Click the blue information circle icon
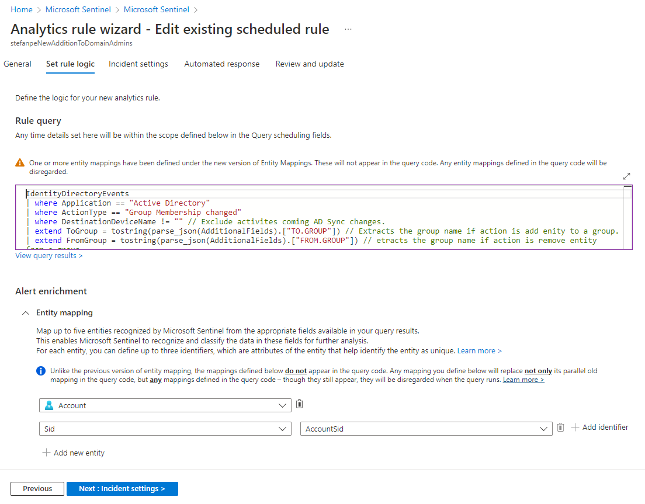The width and height of the screenshot is (645, 504). coord(41,371)
